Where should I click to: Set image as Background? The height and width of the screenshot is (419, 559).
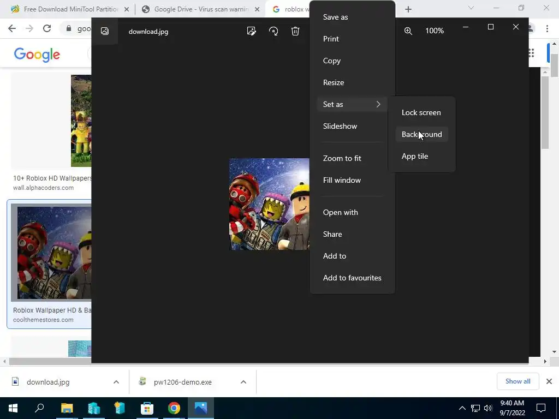click(x=422, y=134)
